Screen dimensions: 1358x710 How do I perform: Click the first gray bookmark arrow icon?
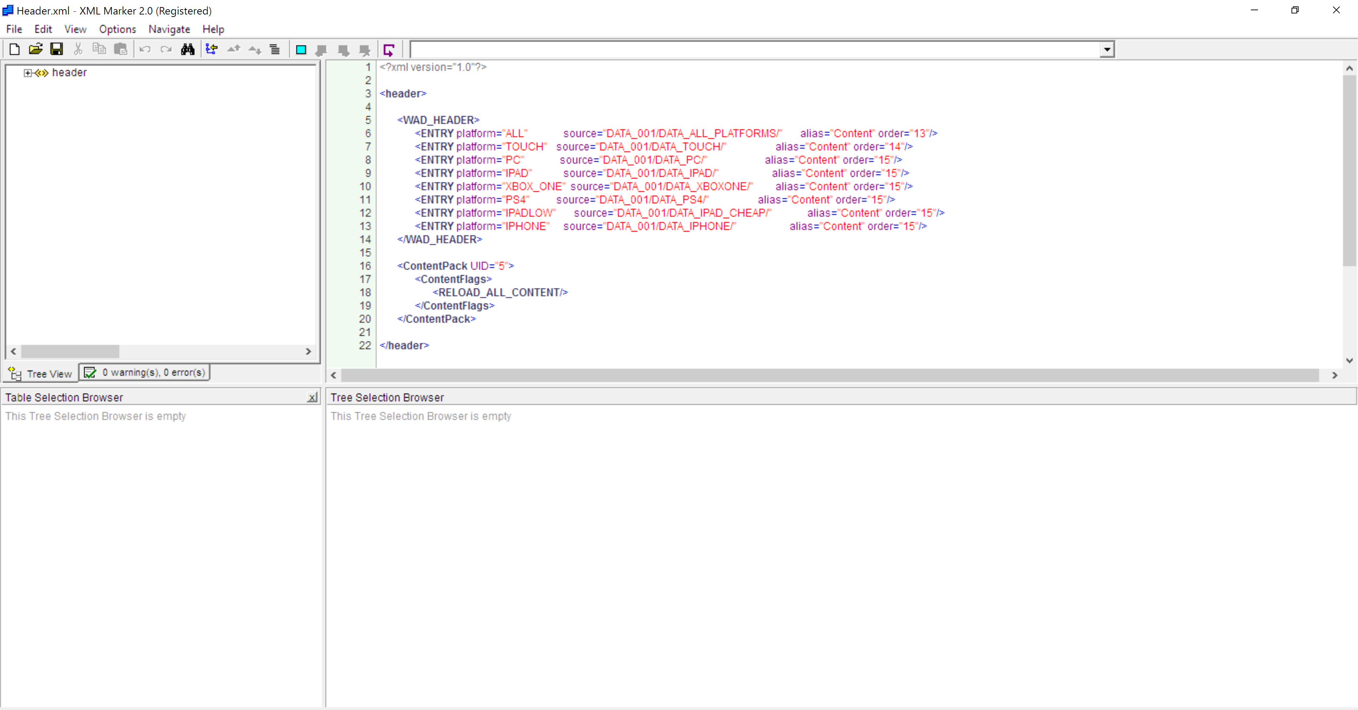pos(321,50)
